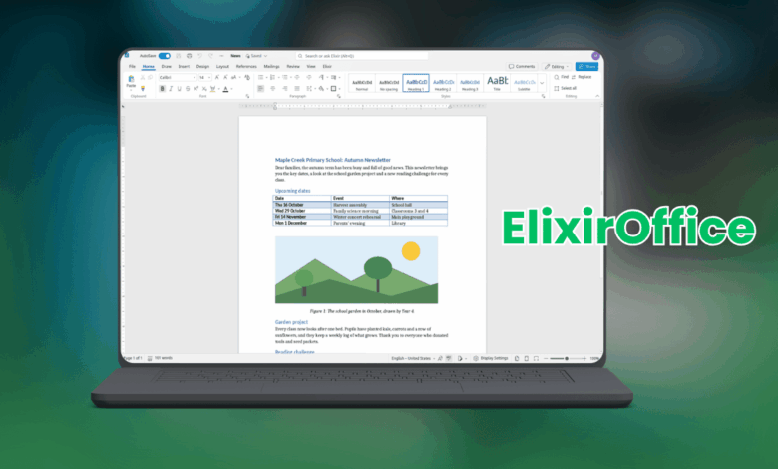Open the Font dialog launcher
778x469 pixels.
click(247, 96)
